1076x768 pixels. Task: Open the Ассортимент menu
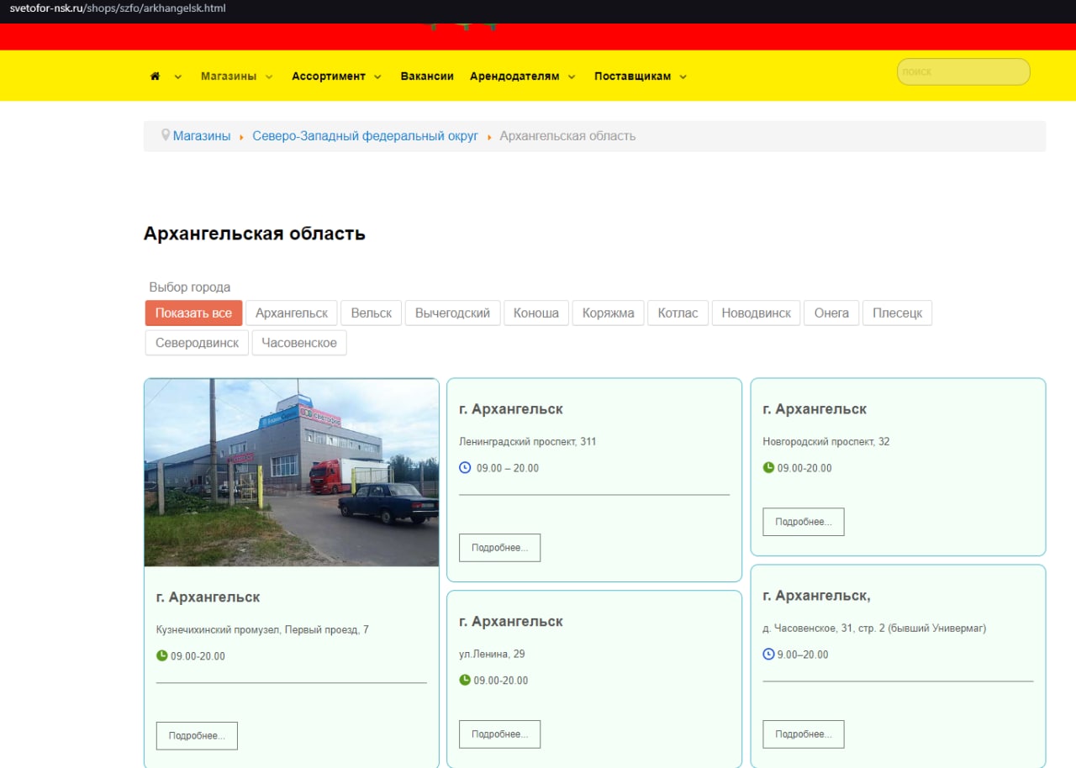[x=329, y=76]
